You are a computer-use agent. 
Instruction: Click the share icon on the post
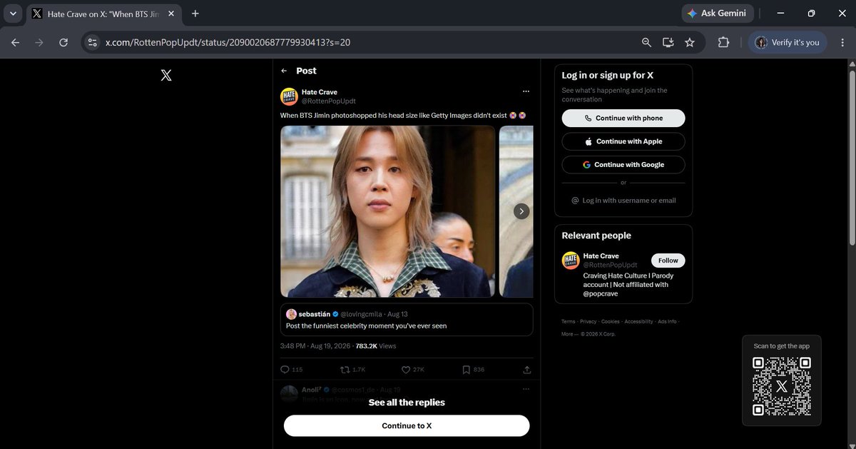[x=527, y=370]
